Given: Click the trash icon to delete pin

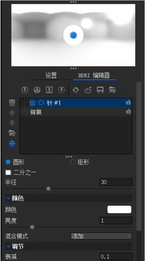Looking at the screenshot, I should pos(12,103).
